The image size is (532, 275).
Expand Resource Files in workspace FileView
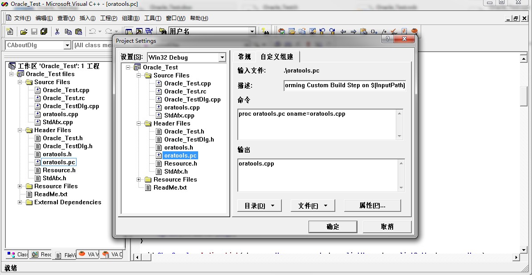(20, 186)
